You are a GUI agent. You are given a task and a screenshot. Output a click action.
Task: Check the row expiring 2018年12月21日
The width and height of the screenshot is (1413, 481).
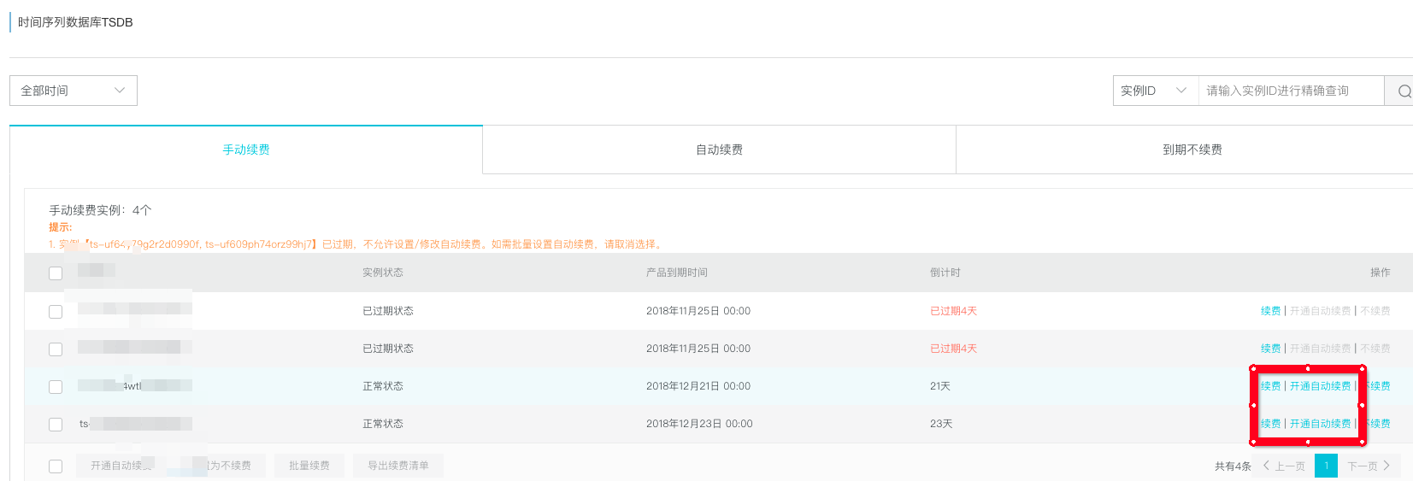[x=56, y=387]
